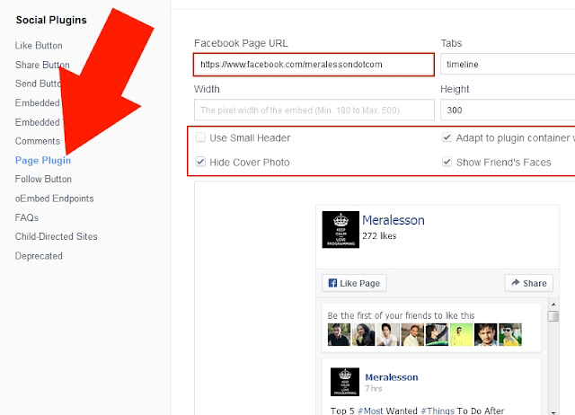575x415 pixels.
Task: Click the Facebook logo on Like Page
Action: [x=332, y=283]
